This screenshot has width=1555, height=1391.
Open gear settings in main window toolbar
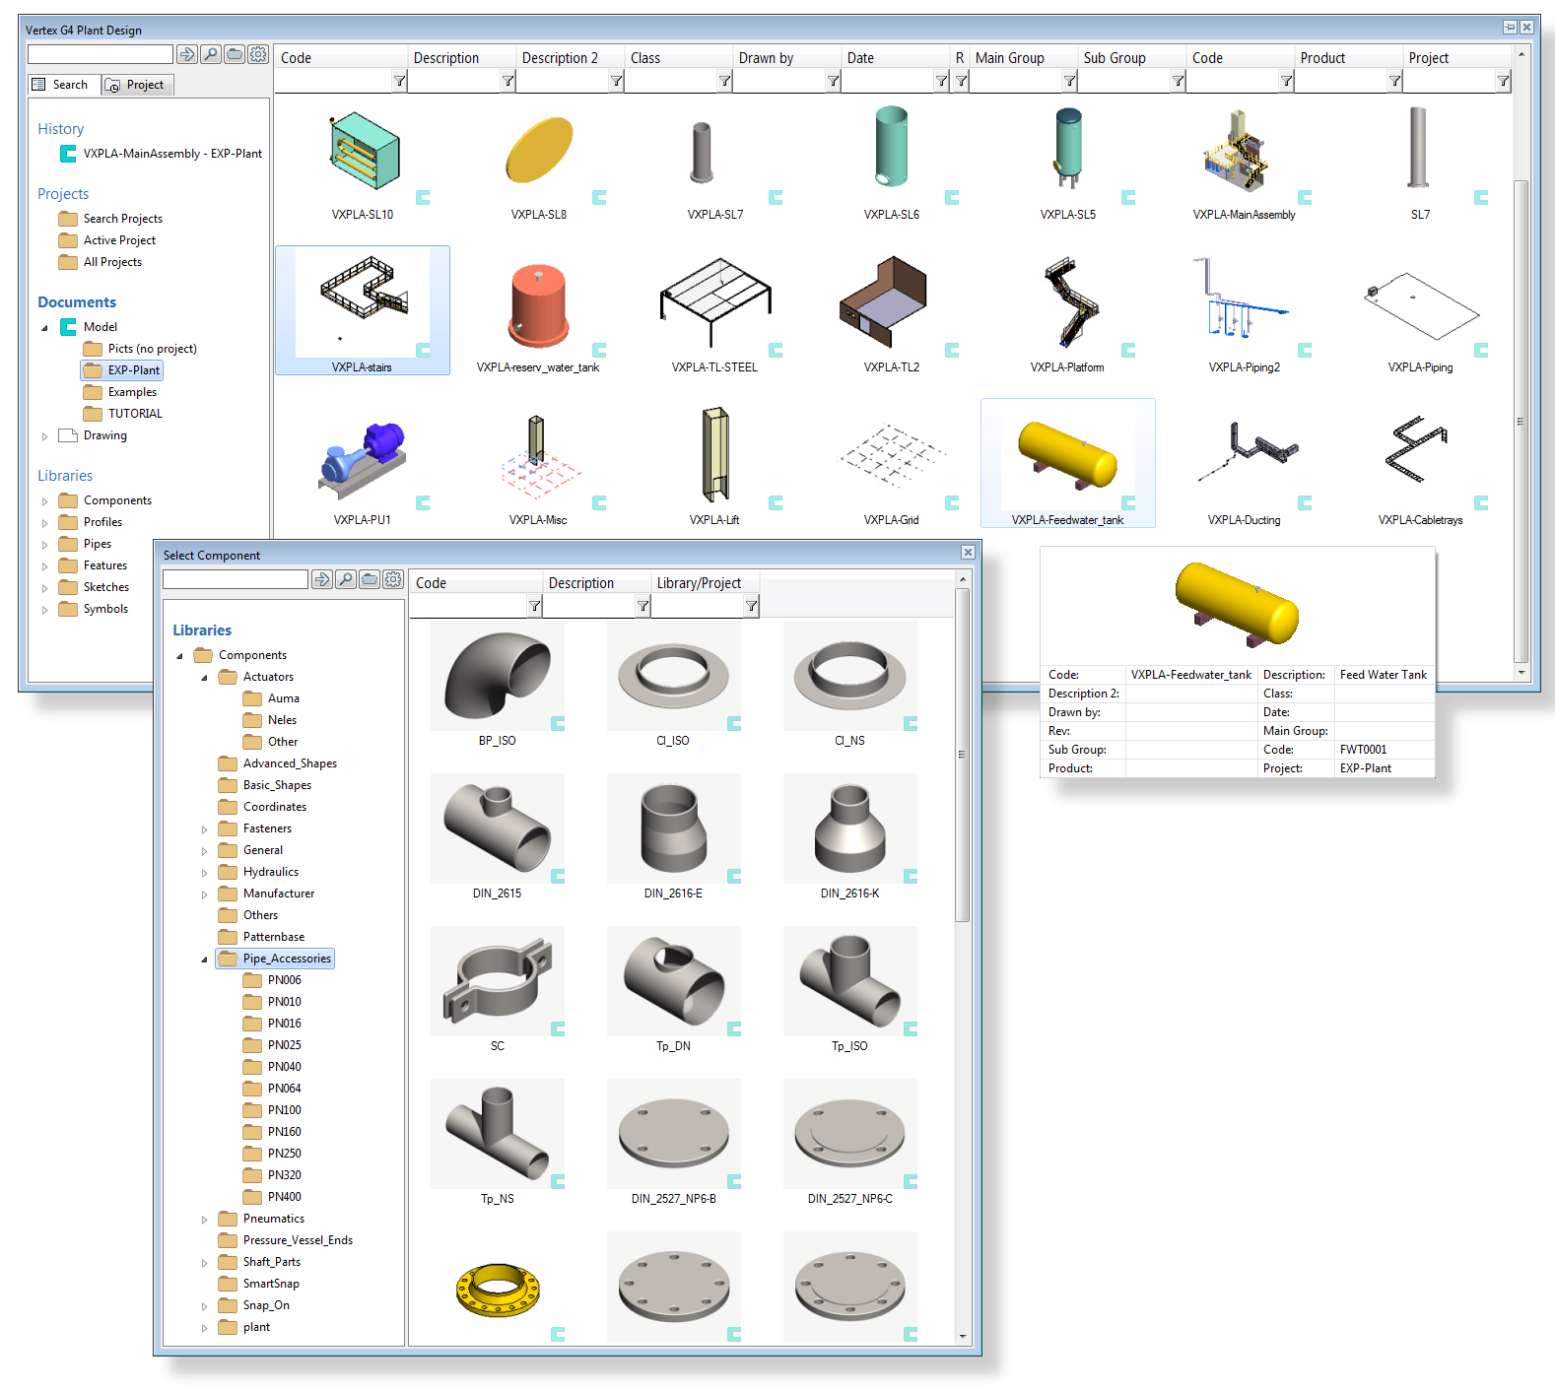[258, 54]
